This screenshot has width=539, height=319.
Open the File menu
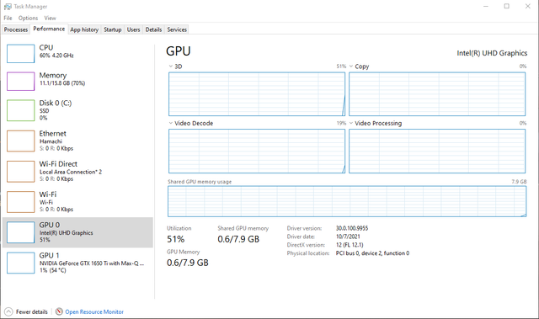(8, 18)
